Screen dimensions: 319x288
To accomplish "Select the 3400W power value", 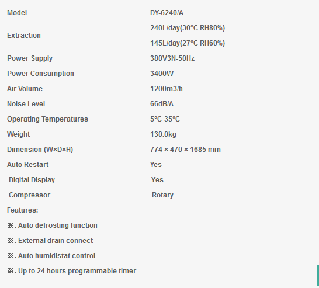I will [x=162, y=74].
